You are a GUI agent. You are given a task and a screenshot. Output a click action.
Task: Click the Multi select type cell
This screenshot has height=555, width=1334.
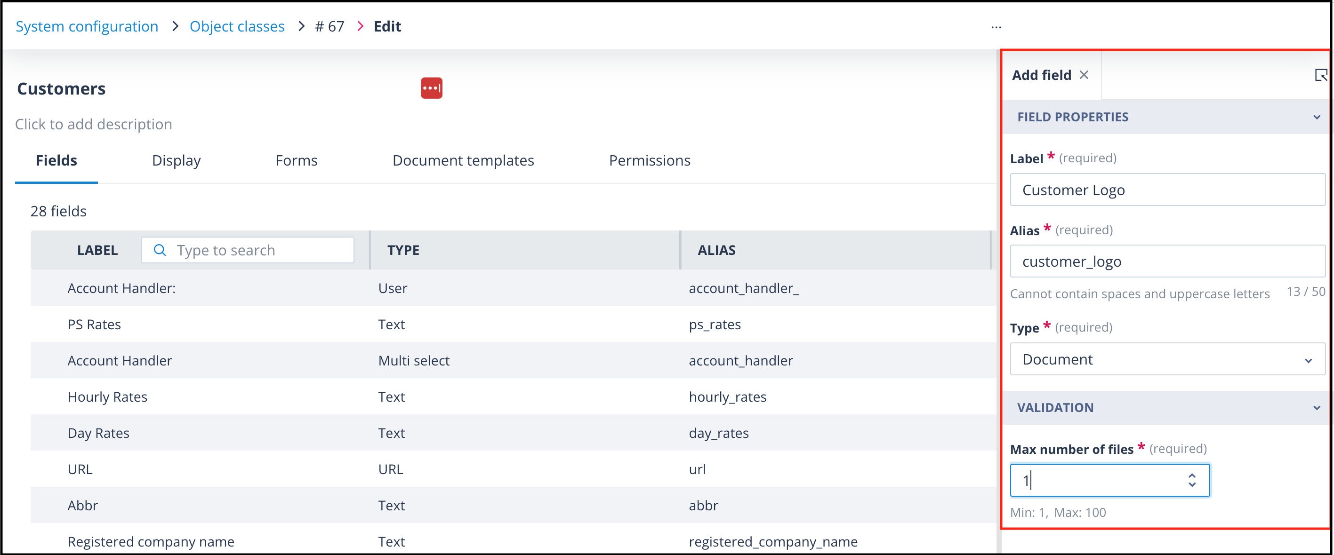coord(414,361)
